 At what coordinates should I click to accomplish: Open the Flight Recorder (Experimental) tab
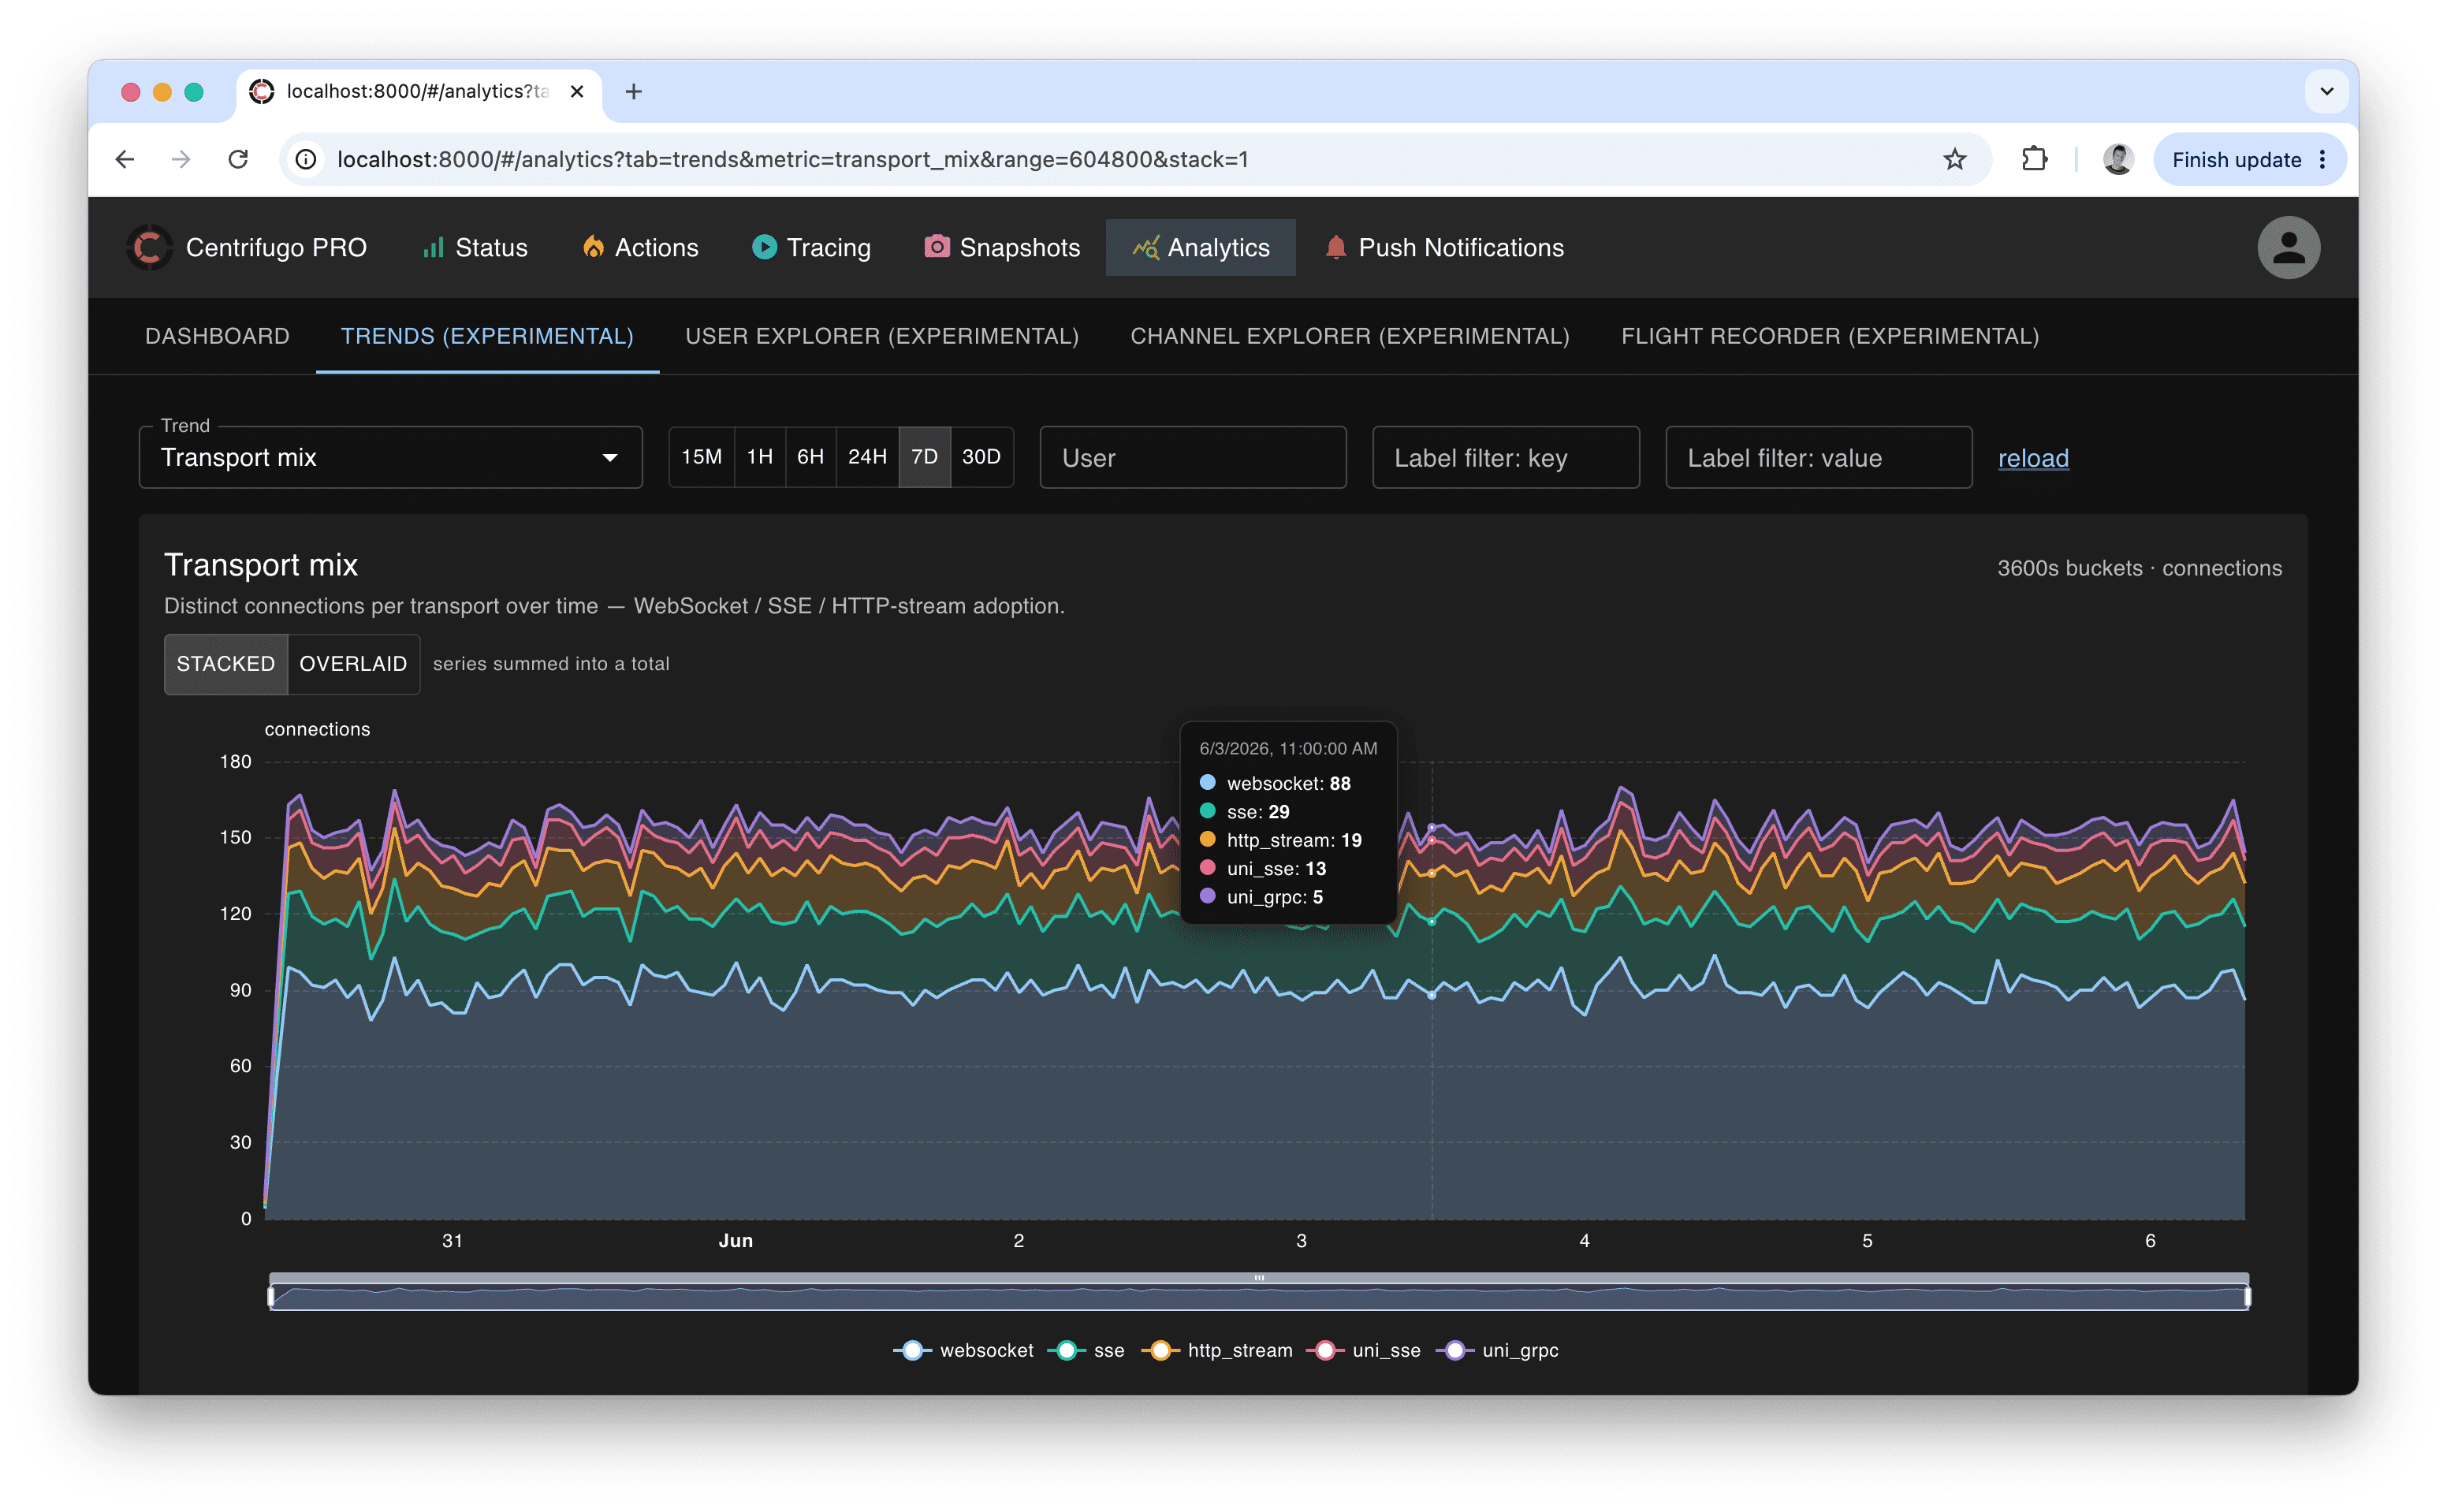(1829, 336)
